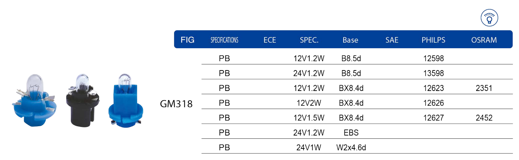
Task: Click the W2x4.6d base cell
Action: point(351,147)
